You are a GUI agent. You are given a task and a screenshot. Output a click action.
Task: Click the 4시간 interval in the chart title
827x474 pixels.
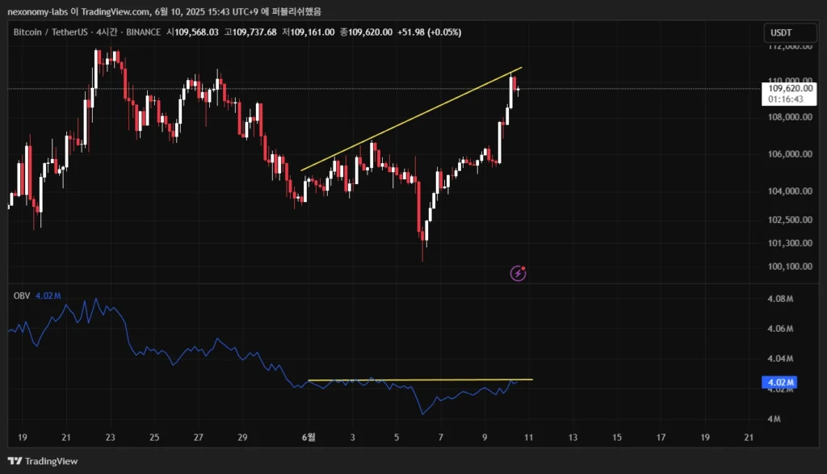click(106, 31)
